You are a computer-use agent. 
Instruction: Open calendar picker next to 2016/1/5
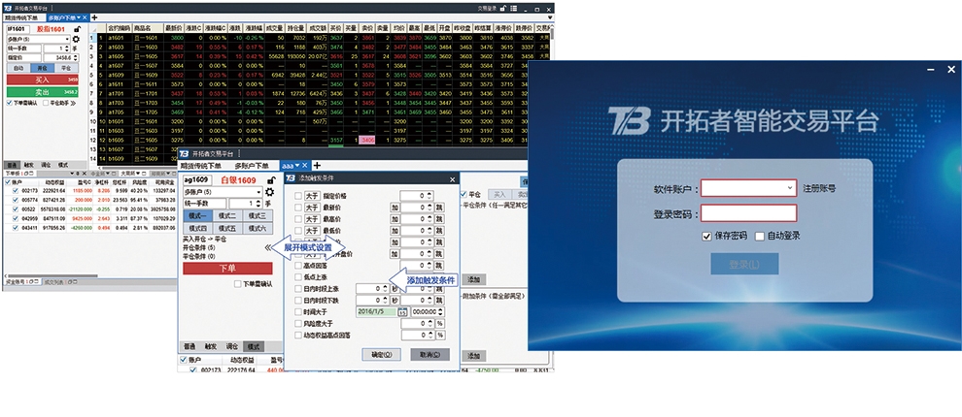402,311
